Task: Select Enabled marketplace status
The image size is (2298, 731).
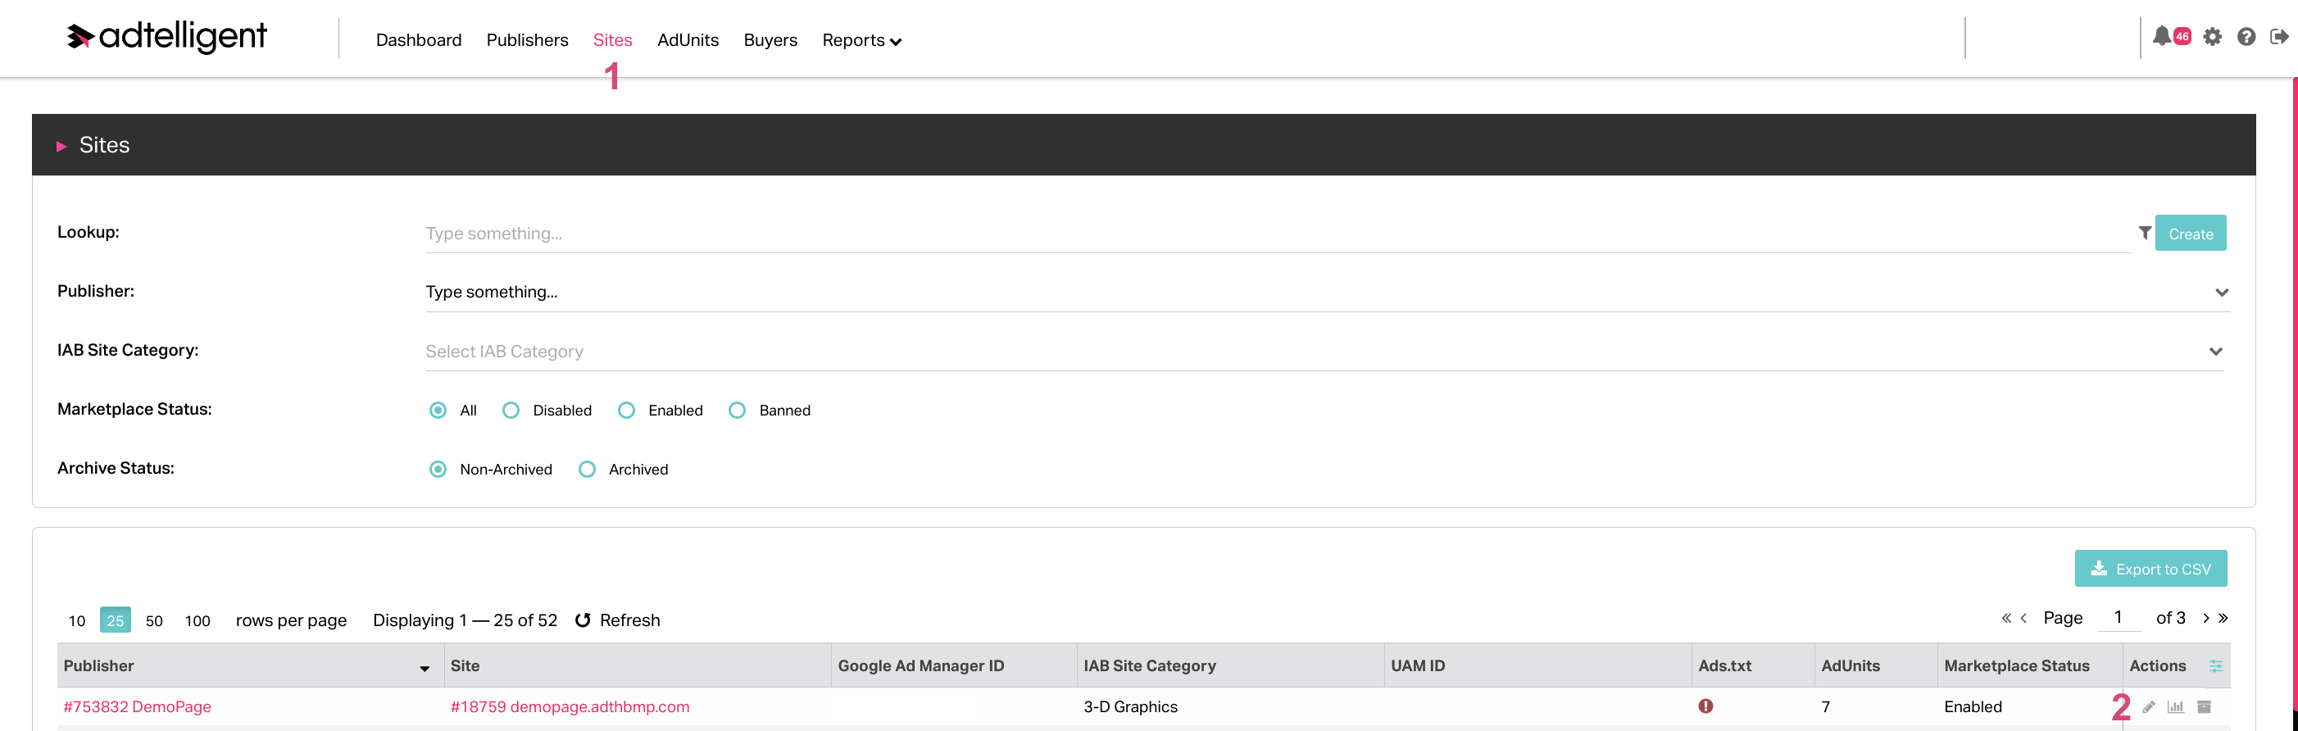Action: 626,410
